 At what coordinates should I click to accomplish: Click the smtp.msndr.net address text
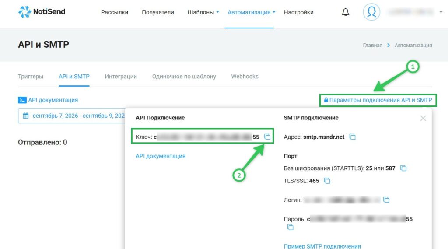coord(324,137)
